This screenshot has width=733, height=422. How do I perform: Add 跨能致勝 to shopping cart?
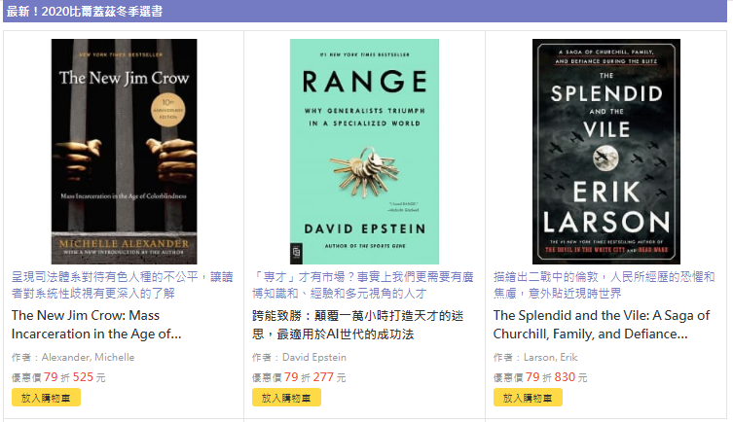[x=286, y=398]
